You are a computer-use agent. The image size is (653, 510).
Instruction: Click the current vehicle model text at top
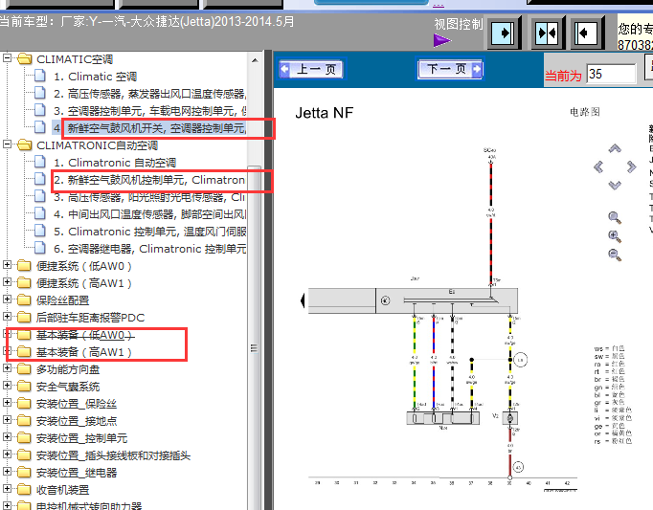click(x=147, y=21)
